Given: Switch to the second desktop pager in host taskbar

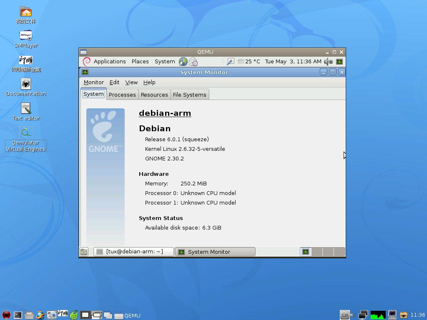Looking at the screenshot, I should point(97,315).
